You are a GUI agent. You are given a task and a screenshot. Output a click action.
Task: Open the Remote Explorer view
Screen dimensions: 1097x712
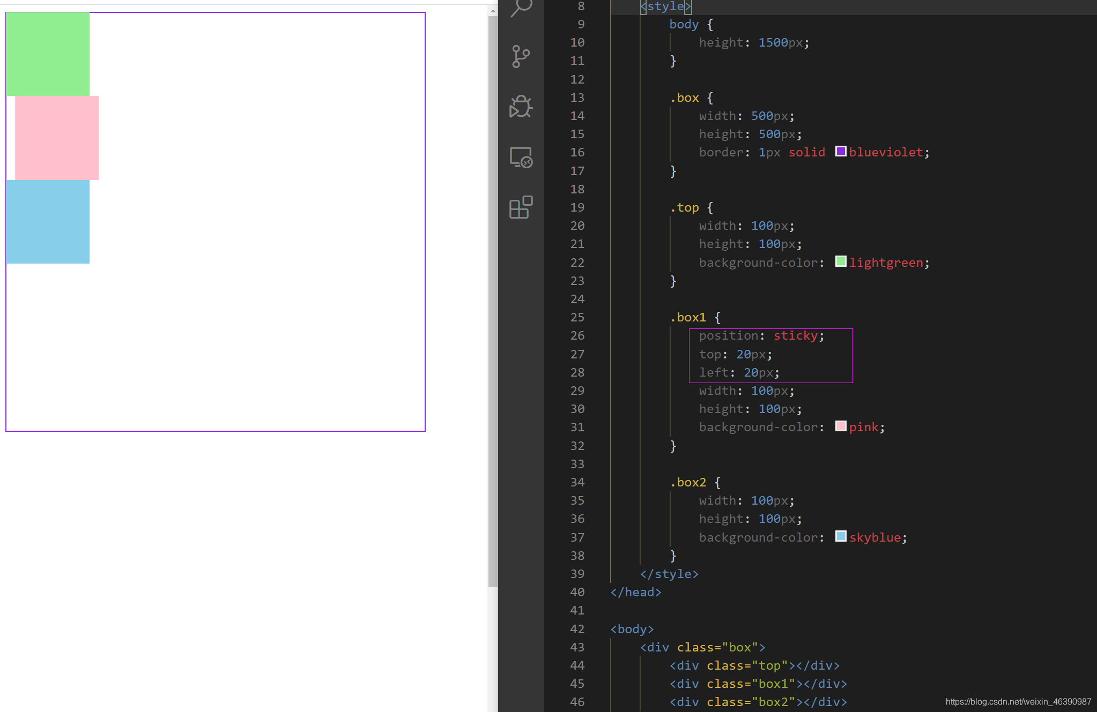click(521, 158)
